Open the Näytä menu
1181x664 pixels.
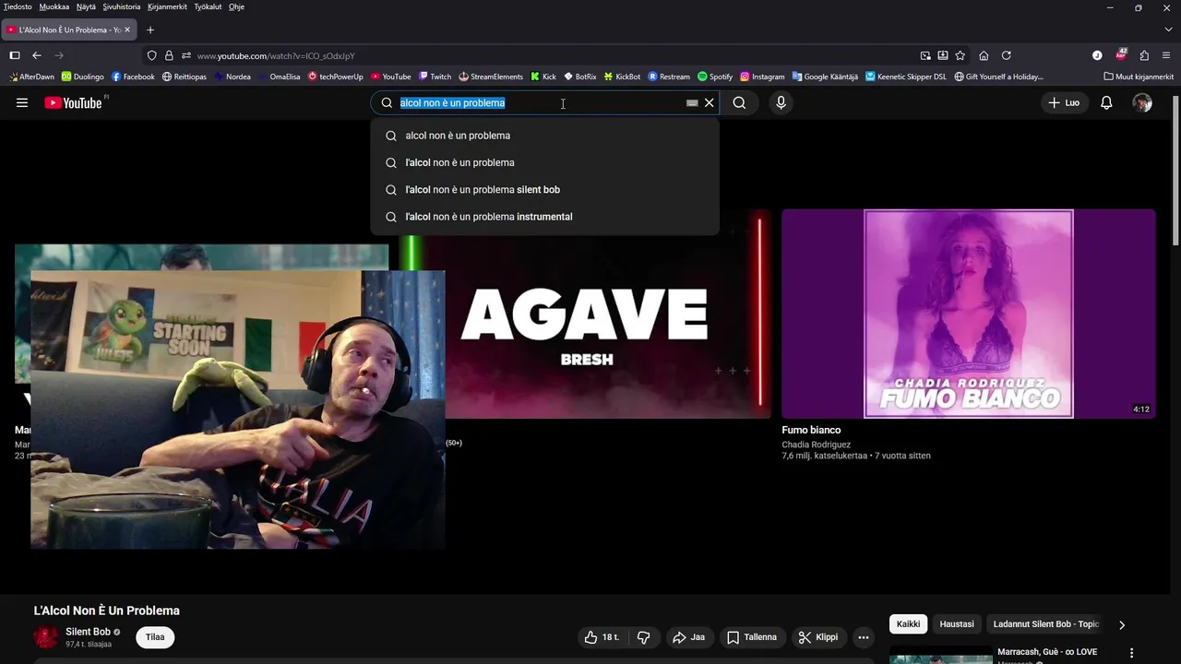pos(86,6)
